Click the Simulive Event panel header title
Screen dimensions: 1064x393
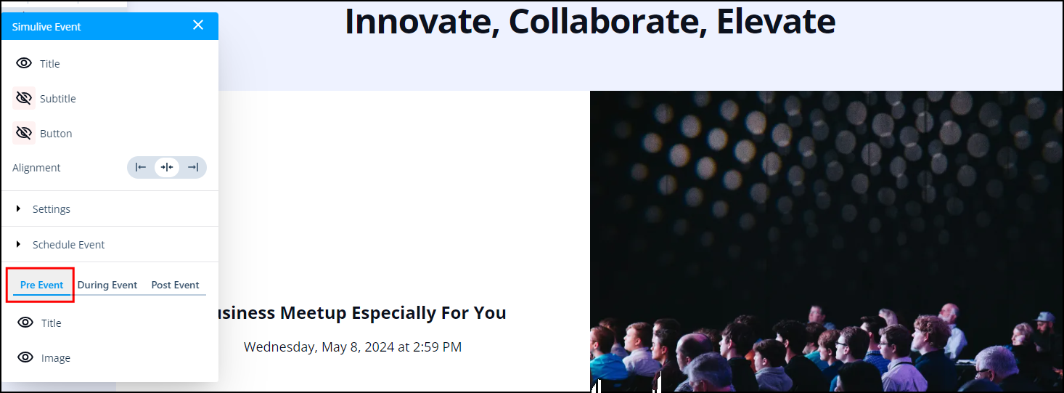(46, 26)
